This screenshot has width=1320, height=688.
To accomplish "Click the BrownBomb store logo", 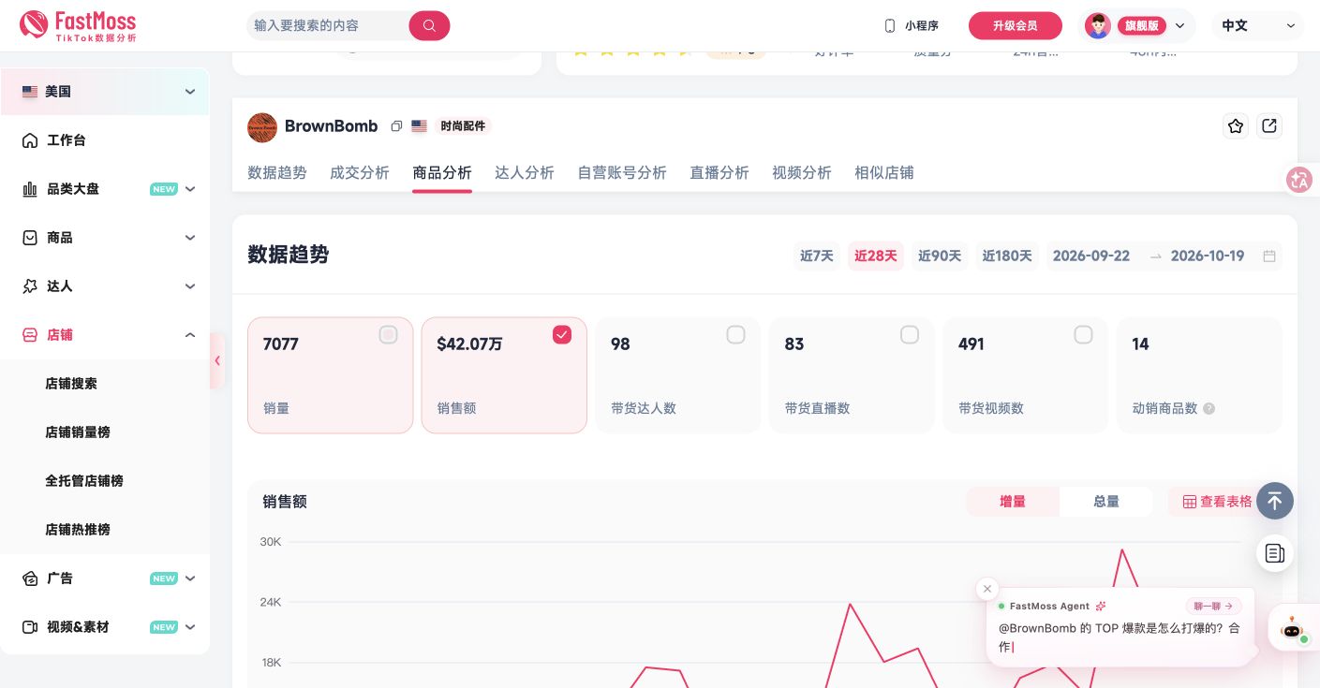I will click(262, 127).
